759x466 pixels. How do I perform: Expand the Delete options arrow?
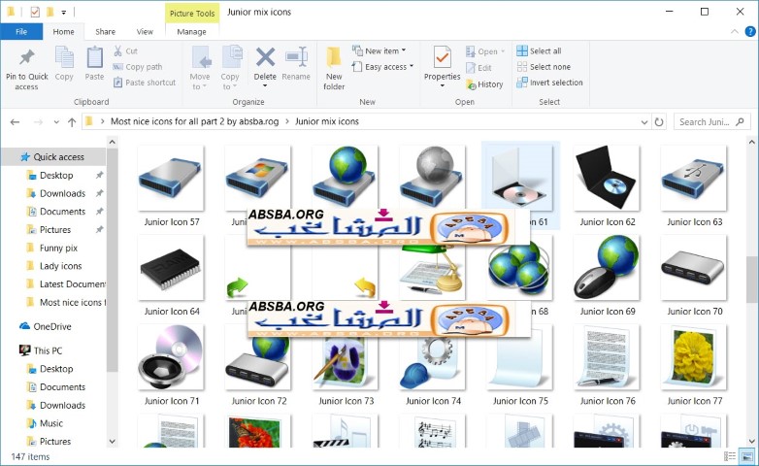265,85
